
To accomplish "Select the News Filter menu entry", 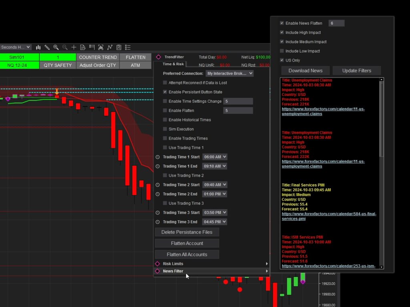I will (173, 271).
